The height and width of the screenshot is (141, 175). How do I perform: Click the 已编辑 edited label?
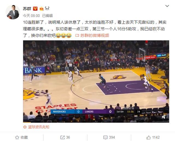(x=47, y=16)
